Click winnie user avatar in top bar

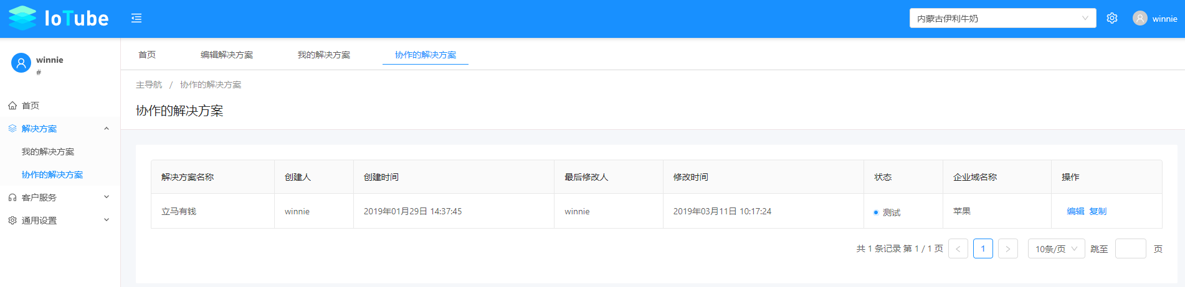(1140, 19)
